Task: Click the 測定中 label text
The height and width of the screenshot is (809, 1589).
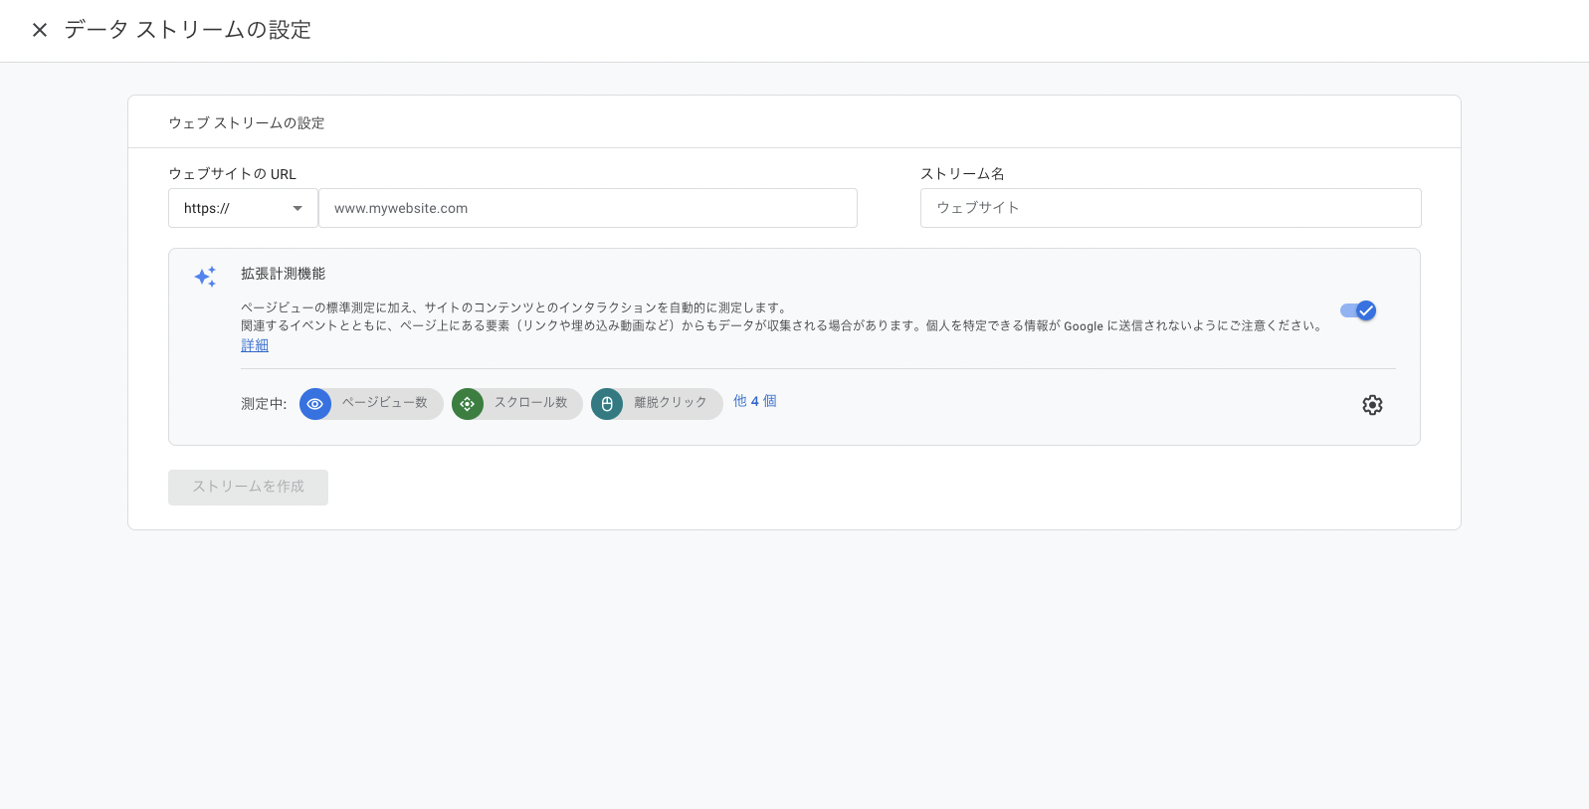Action: [x=264, y=404]
